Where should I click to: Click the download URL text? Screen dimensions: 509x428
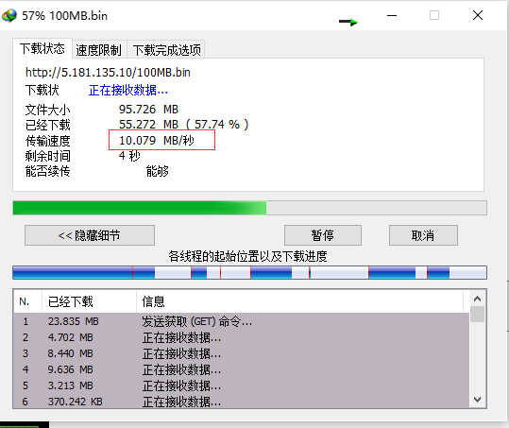coord(108,72)
